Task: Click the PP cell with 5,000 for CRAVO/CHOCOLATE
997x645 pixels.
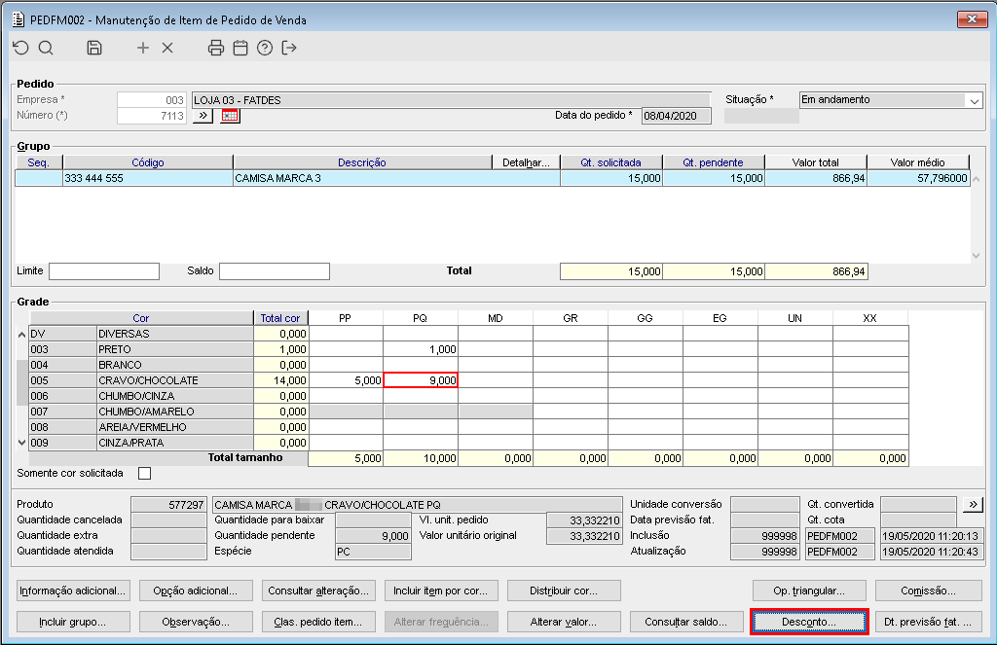Action: (x=346, y=380)
